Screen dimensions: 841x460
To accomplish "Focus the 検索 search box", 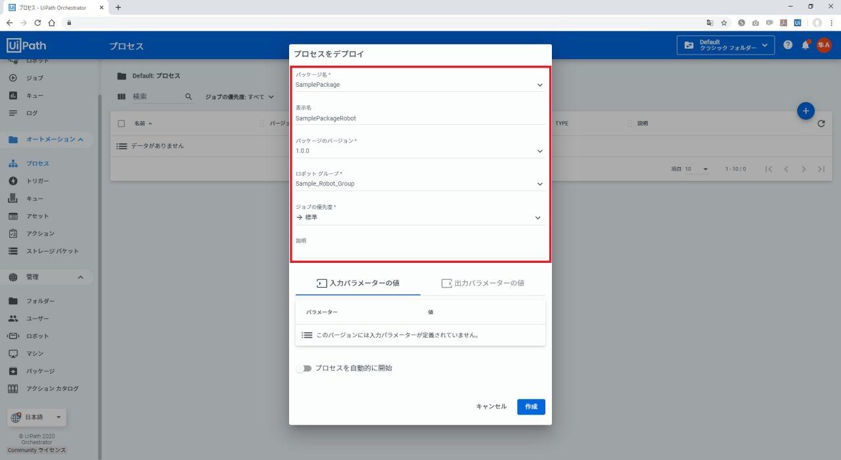I will pos(156,97).
